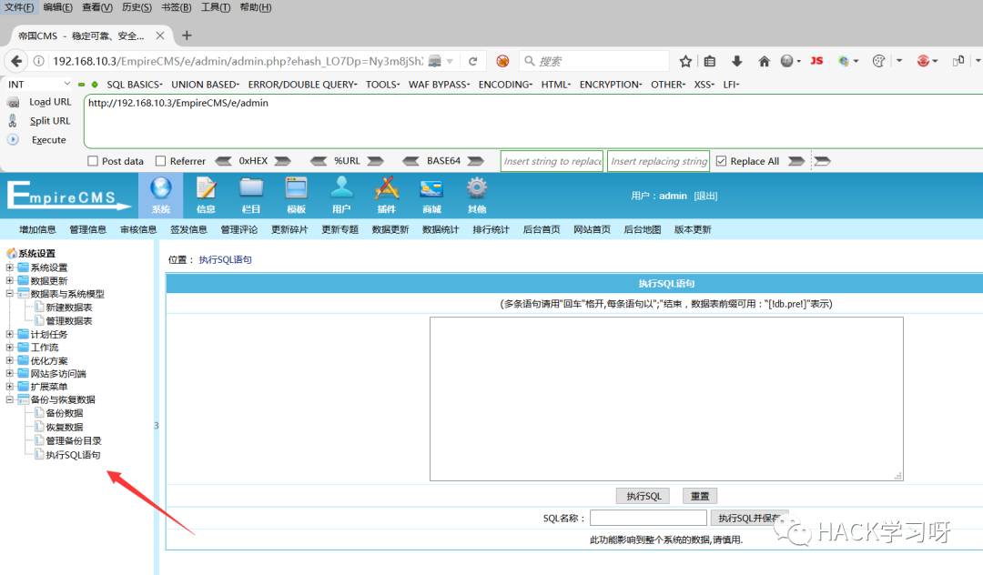Click the cookie extension toolbar icon
Viewport: 983px width, 575px height.
click(x=879, y=61)
